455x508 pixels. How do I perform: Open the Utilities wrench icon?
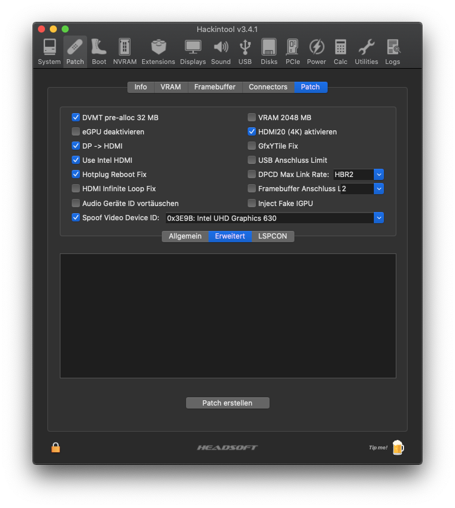pos(366,52)
